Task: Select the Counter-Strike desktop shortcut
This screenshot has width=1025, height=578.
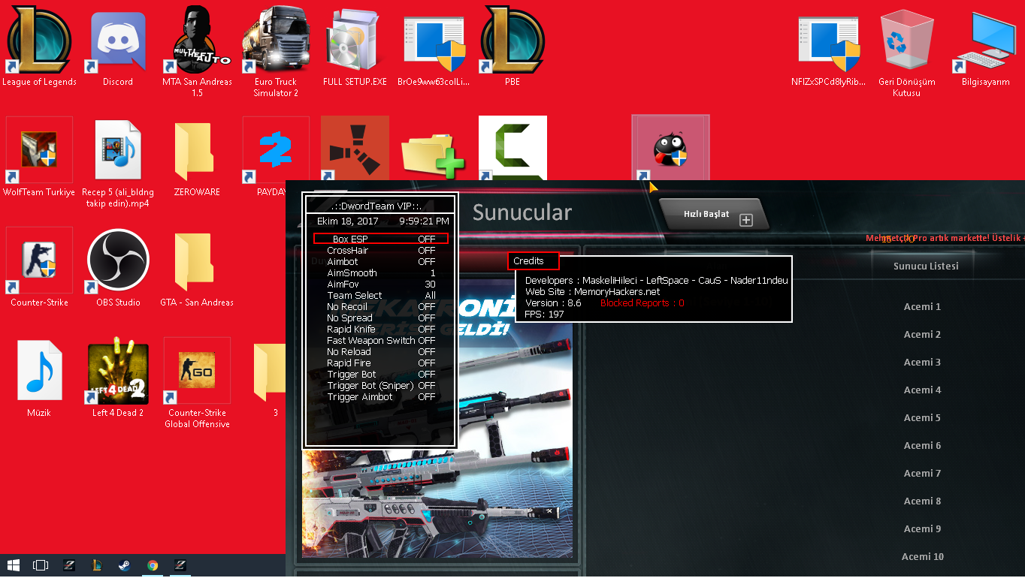Action: [39, 267]
